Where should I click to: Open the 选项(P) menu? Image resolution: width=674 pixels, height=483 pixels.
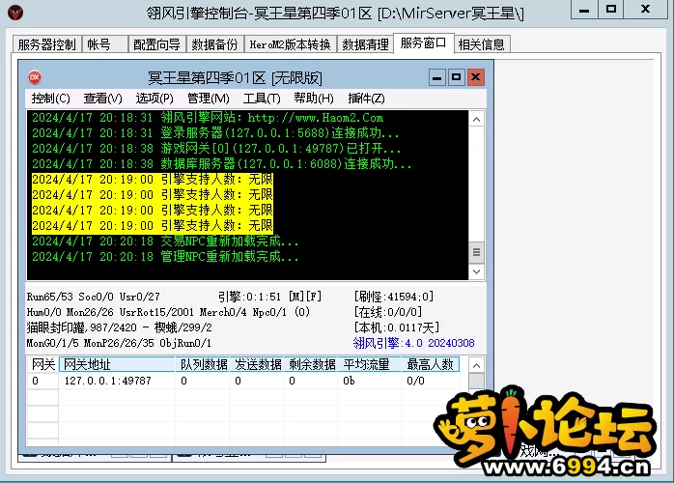[x=154, y=99]
